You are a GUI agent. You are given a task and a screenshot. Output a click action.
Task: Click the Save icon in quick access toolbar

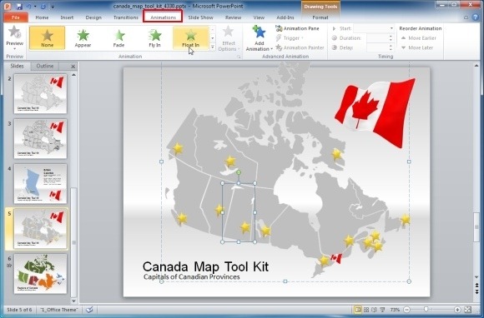click(19, 6)
